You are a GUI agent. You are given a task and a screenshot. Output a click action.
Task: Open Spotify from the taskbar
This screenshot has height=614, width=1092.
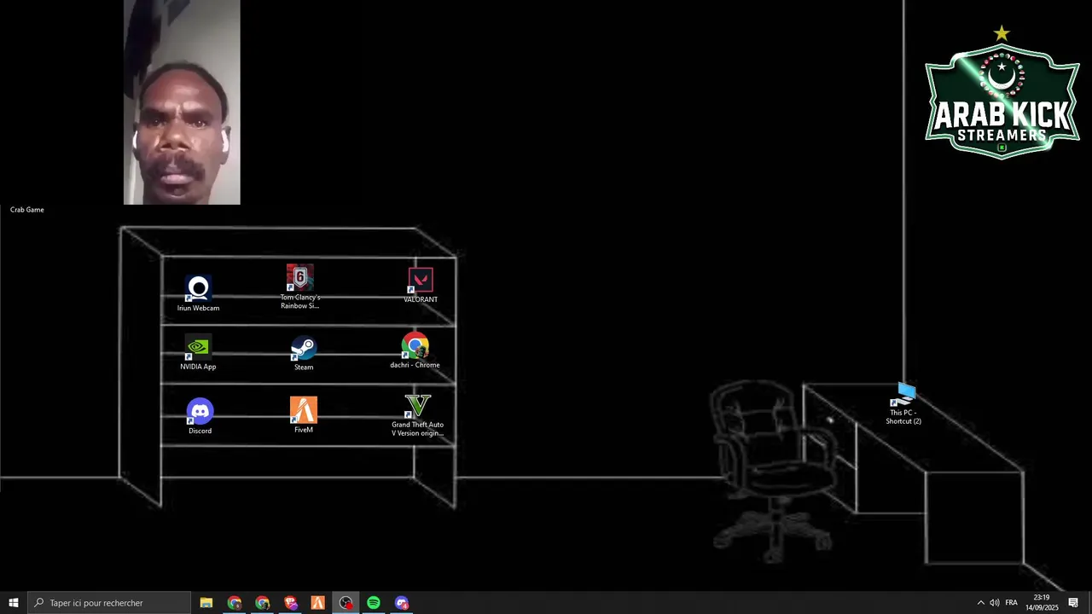click(374, 603)
